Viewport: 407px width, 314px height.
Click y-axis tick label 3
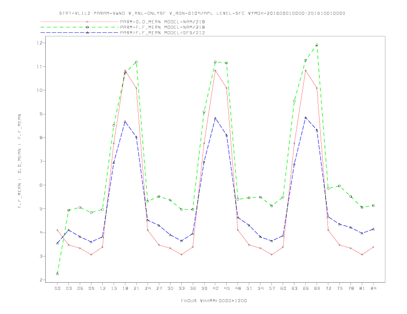[x=41, y=256]
